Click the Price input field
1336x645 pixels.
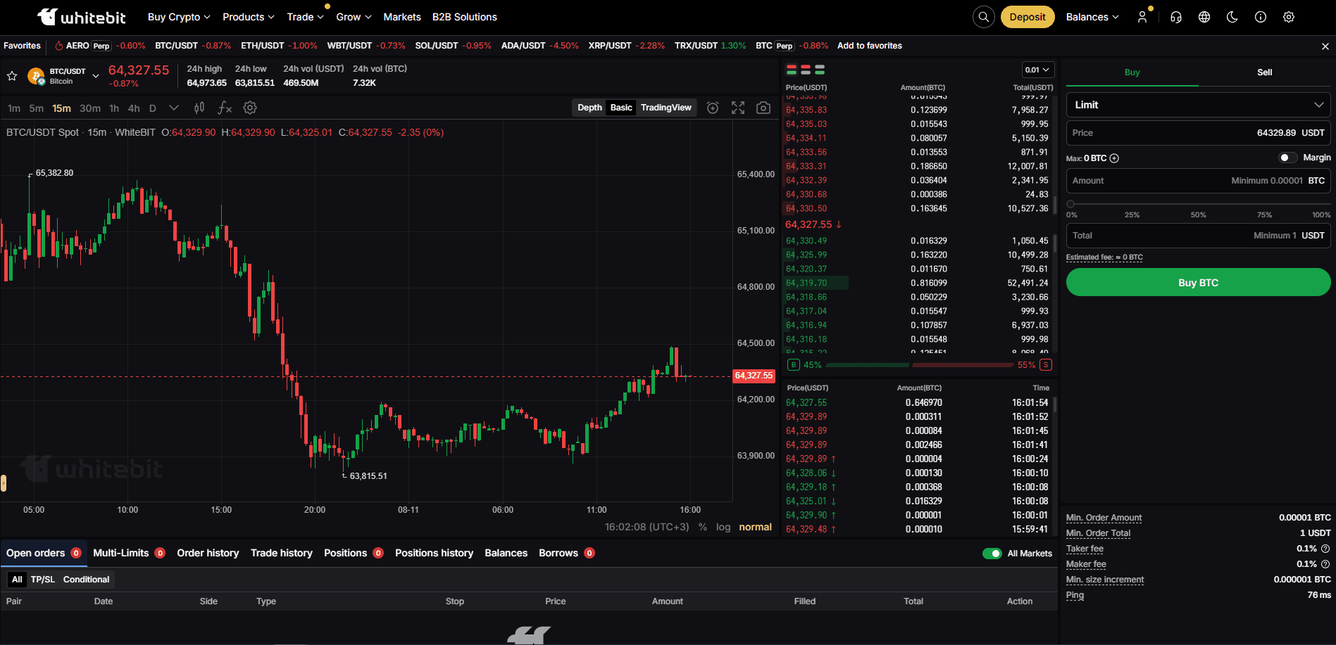tap(1199, 133)
